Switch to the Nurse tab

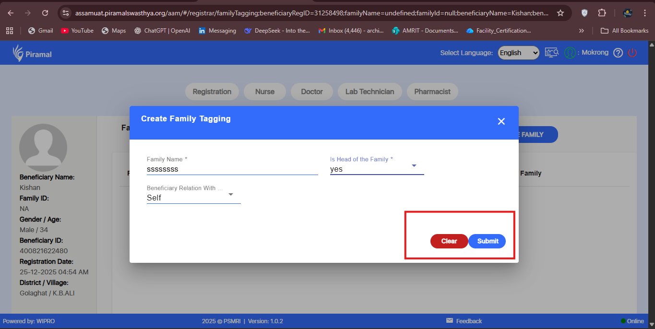pos(264,92)
